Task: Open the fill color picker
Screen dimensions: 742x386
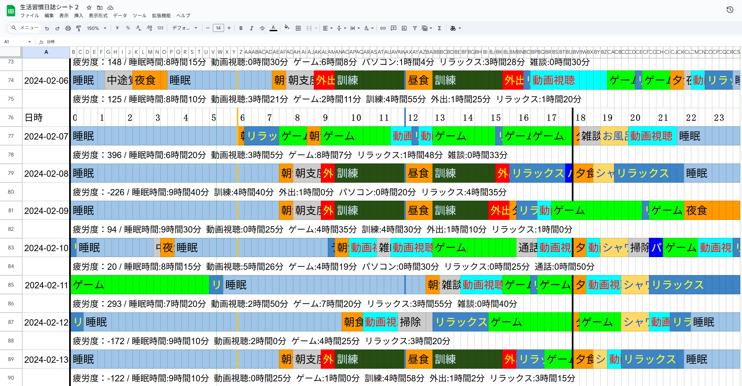Action: tap(287, 28)
